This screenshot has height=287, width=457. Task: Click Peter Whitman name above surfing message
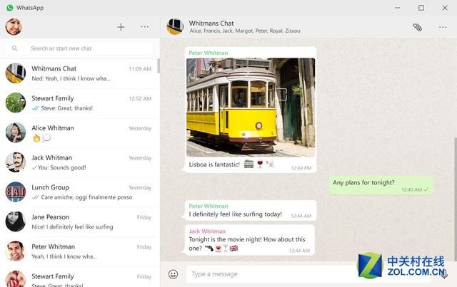point(209,206)
